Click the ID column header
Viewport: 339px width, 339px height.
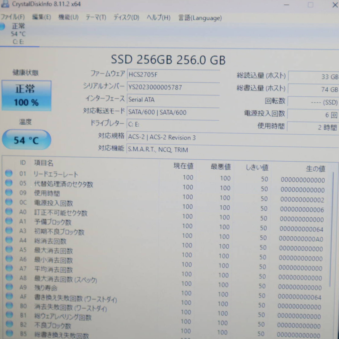23,163
